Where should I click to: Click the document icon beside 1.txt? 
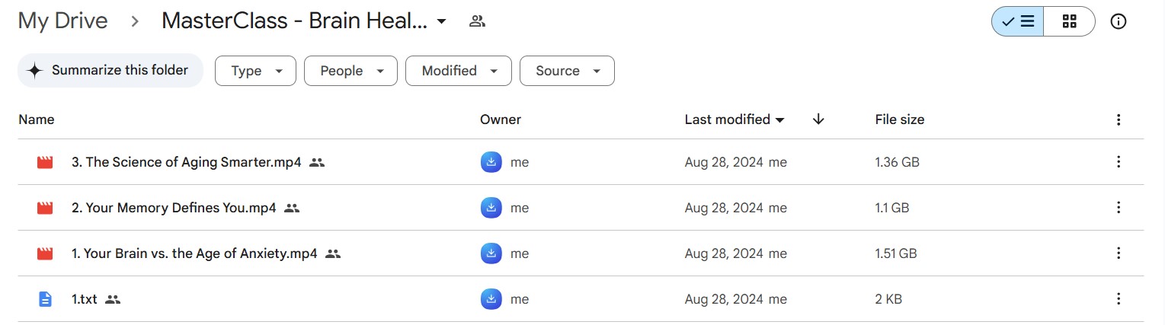[x=45, y=299]
